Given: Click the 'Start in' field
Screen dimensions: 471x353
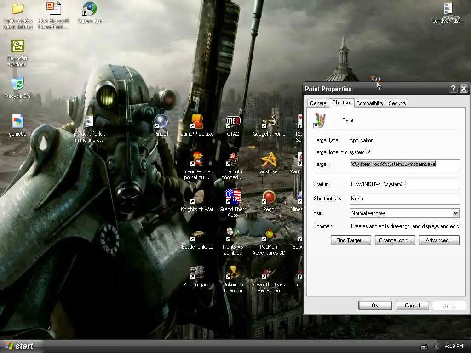Looking at the screenshot, I should [x=405, y=185].
